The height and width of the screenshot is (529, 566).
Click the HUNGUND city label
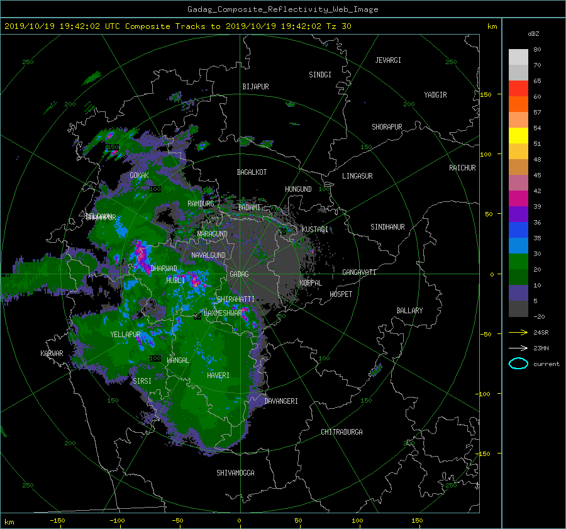point(298,189)
